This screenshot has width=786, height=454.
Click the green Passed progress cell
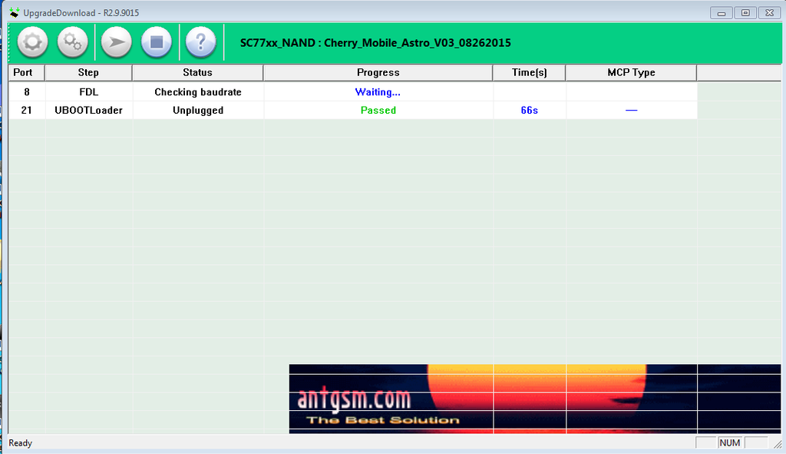[378, 111]
